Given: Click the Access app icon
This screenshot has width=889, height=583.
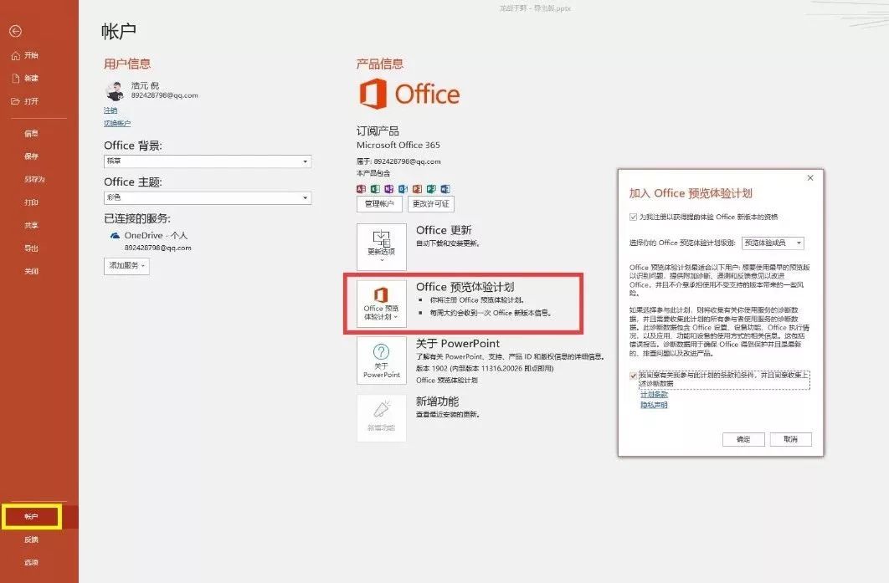Looking at the screenshot, I should tap(361, 189).
